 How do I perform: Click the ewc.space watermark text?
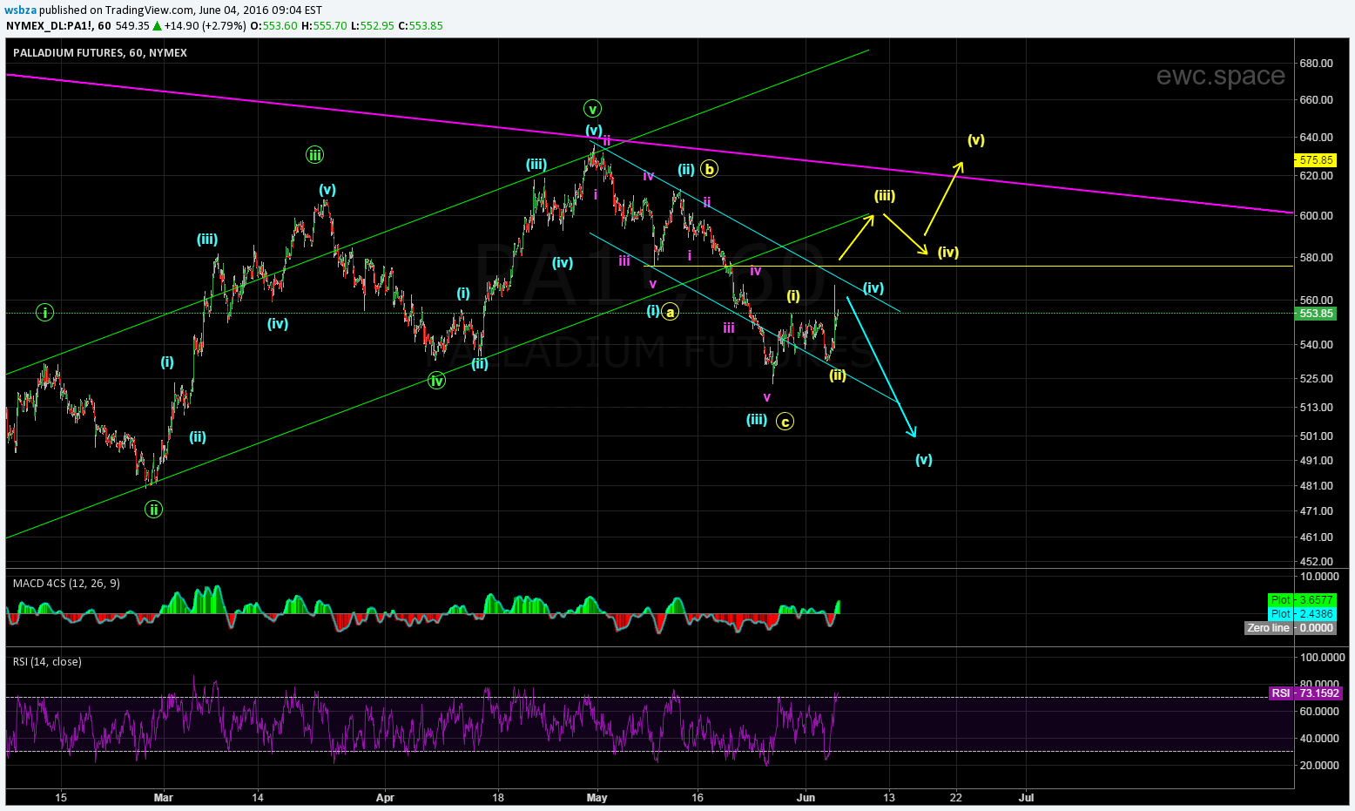pos(1220,76)
